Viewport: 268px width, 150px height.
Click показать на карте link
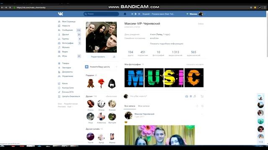(x=195, y=65)
